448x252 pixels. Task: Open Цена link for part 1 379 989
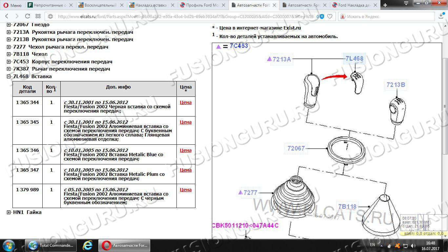coord(186,190)
